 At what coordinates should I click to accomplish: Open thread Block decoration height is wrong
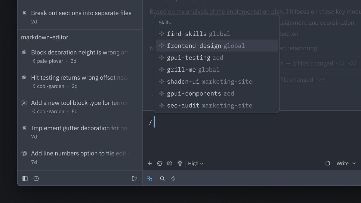click(x=80, y=57)
